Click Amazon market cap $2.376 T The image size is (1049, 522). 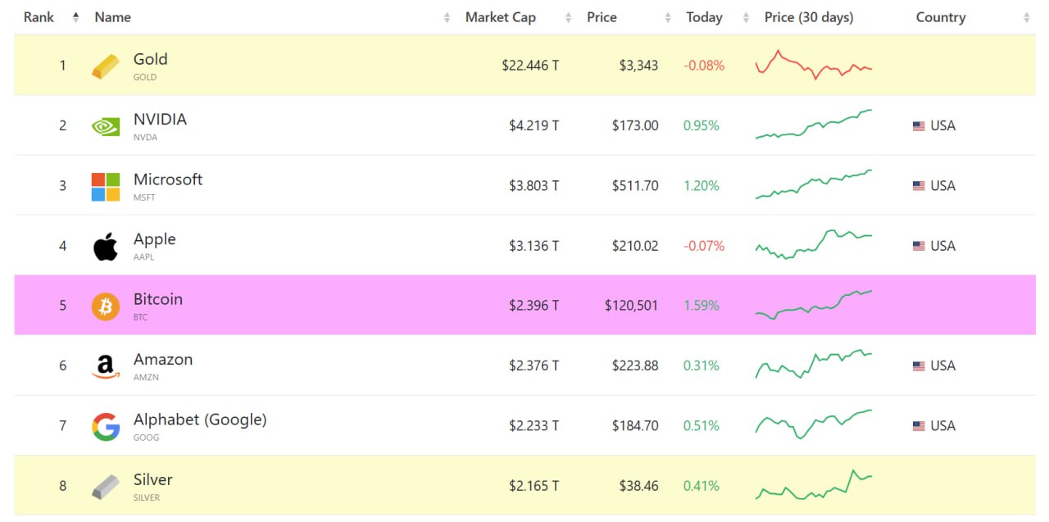pos(534,366)
